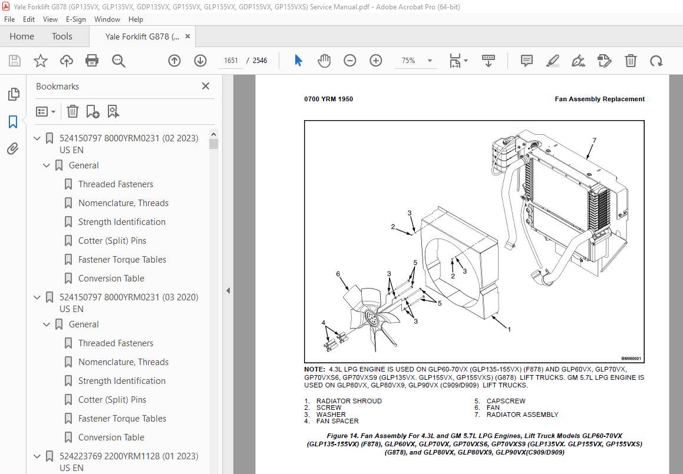Open the Help menu
This screenshot has height=474, width=683.
tap(136, 19)
